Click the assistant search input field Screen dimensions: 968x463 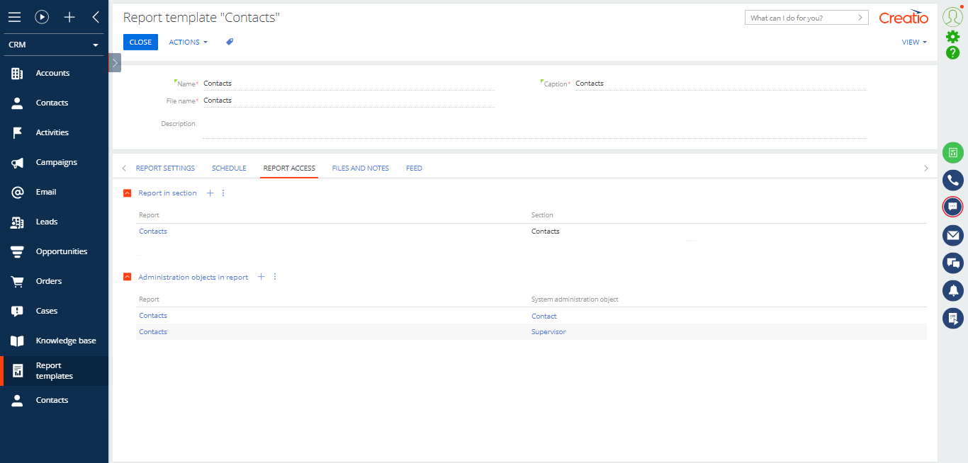click(x=801, y=17)
